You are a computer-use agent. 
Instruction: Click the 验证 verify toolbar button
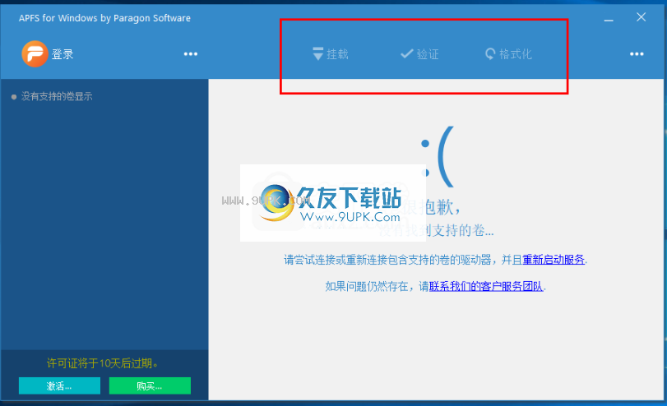(419, 54)
